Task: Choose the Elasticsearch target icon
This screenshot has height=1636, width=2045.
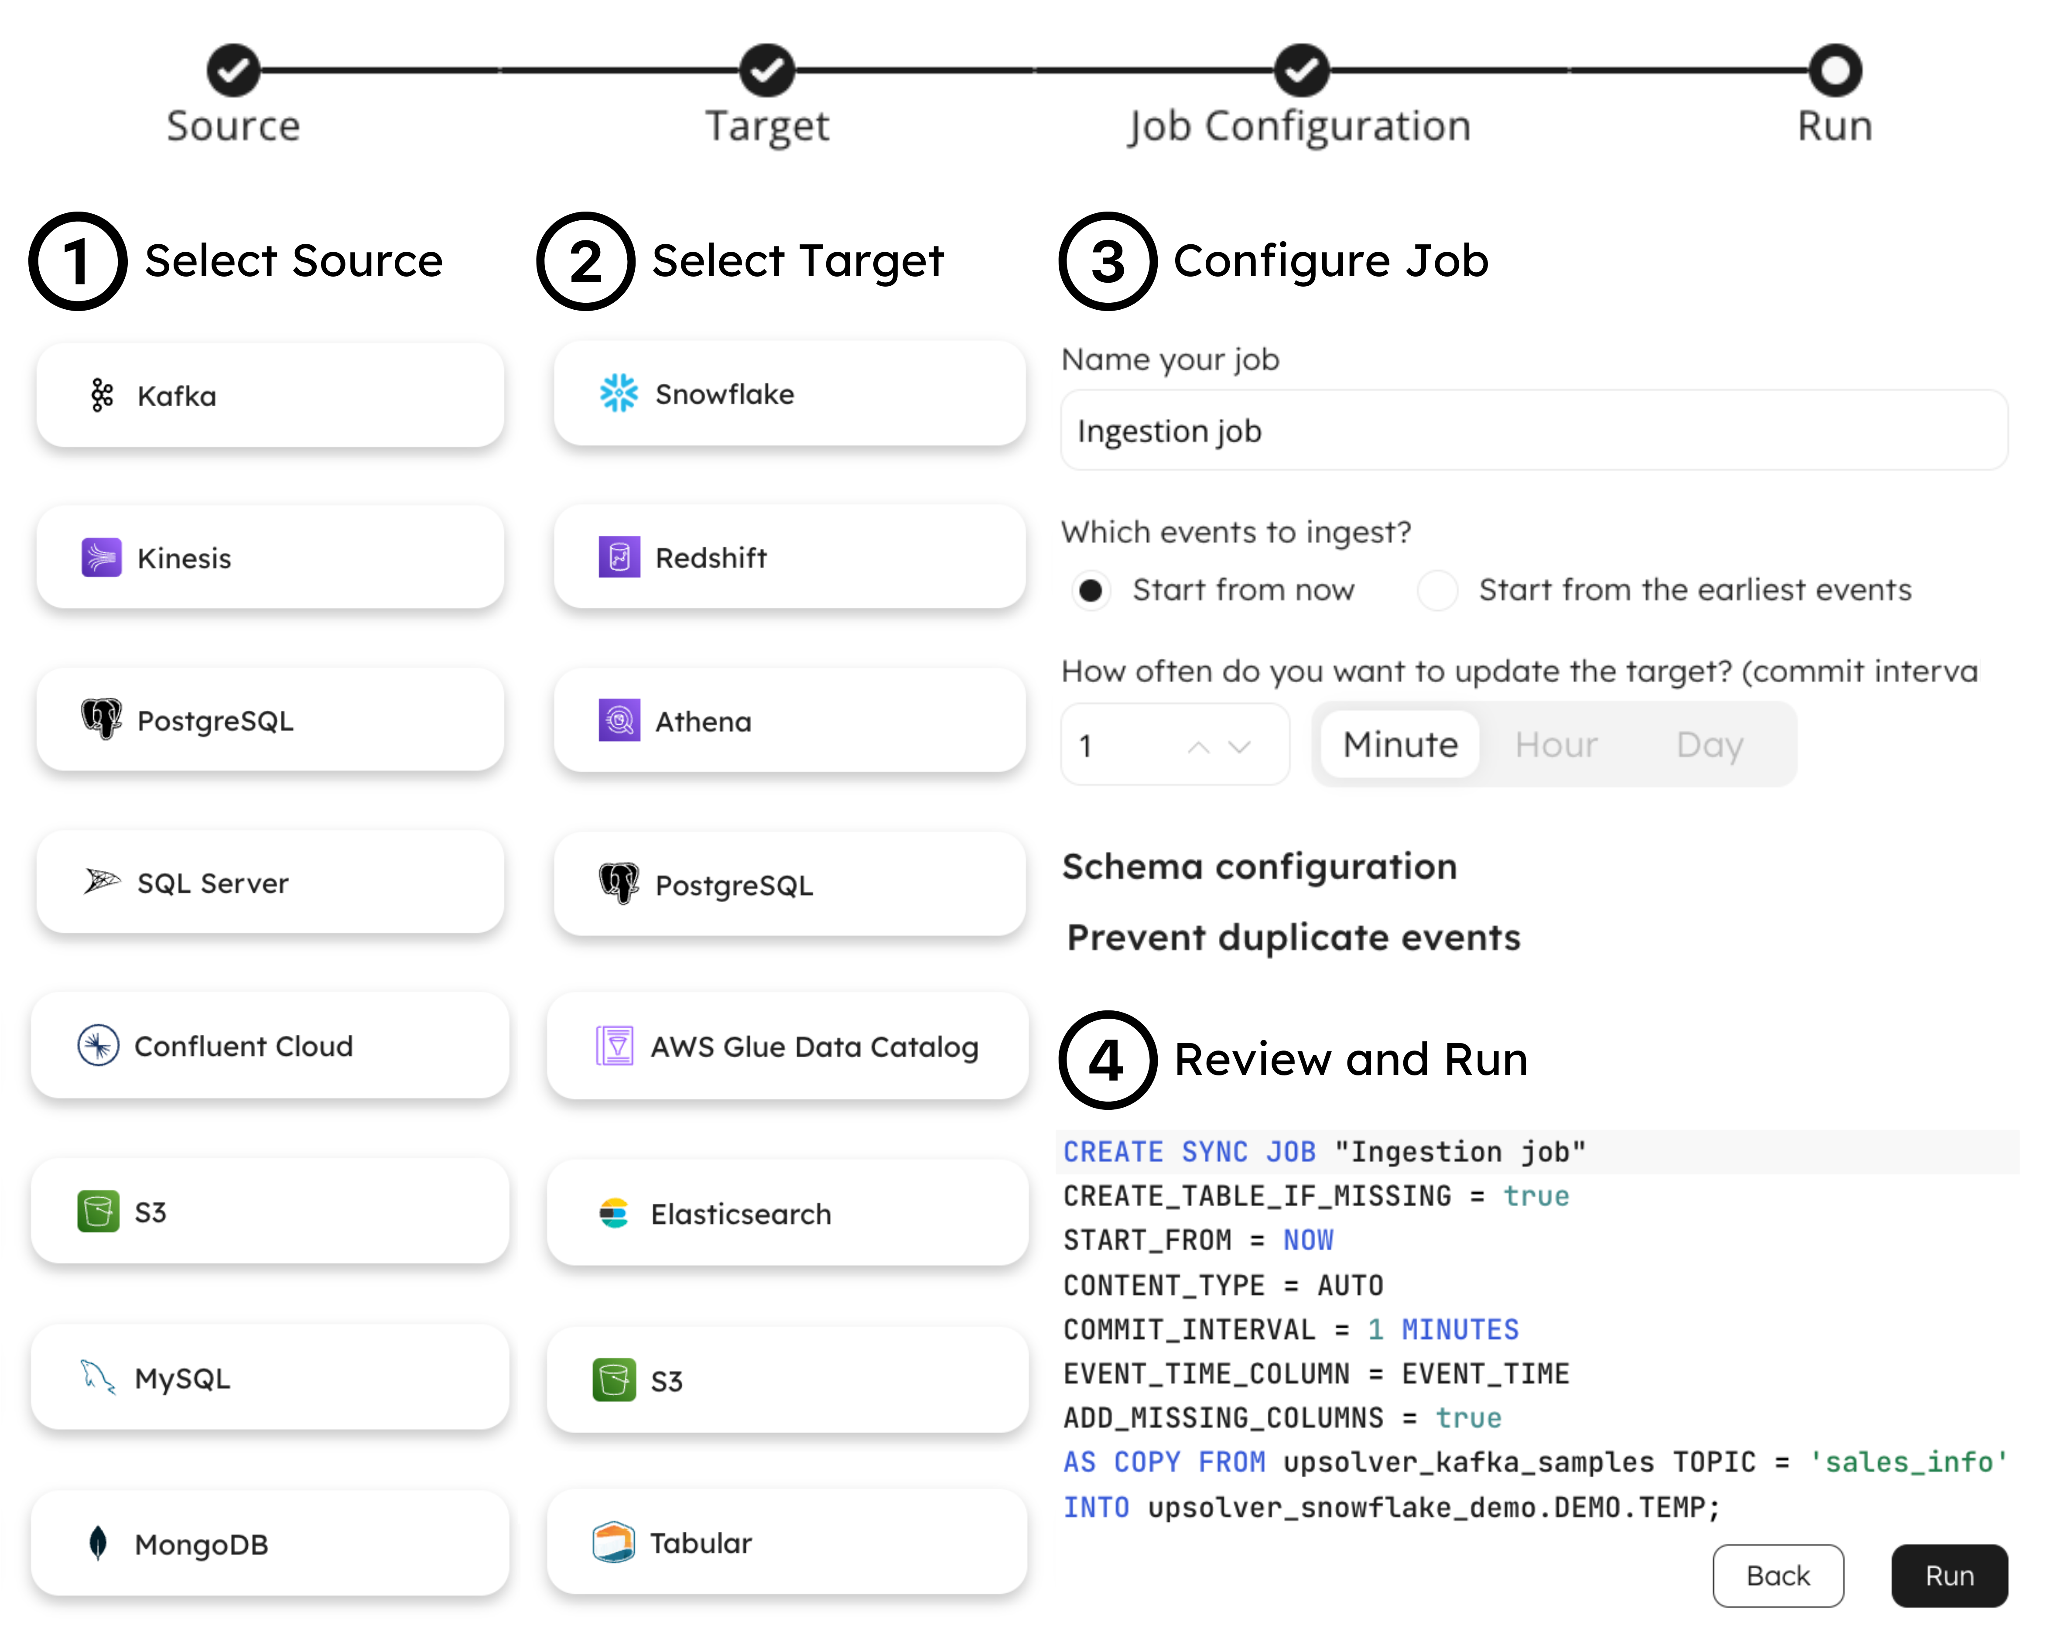Action: [x=614, y=1213]
